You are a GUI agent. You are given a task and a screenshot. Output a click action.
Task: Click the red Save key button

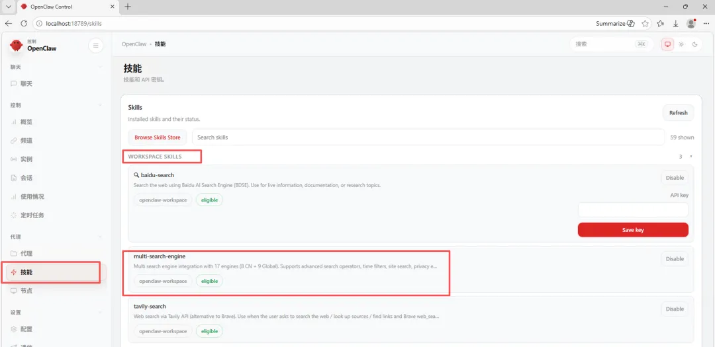633,230
